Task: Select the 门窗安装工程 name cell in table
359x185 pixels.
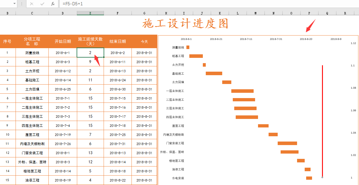Action: pos(32,153)
